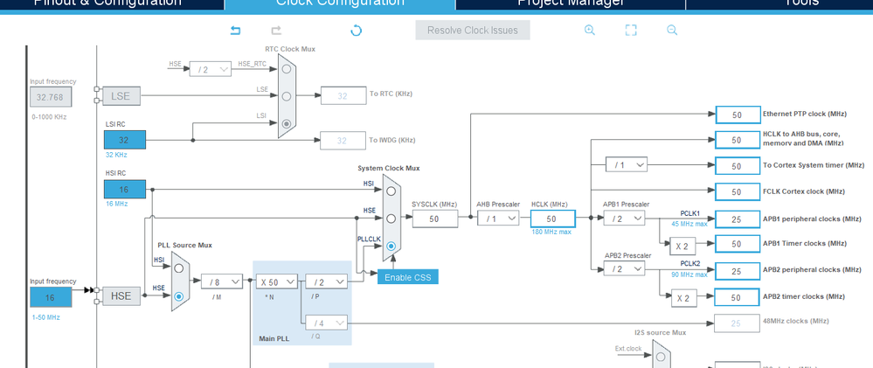Open the PLL /P divider dropdown
This screenshot has width=873, height=368.
point(326,281)
